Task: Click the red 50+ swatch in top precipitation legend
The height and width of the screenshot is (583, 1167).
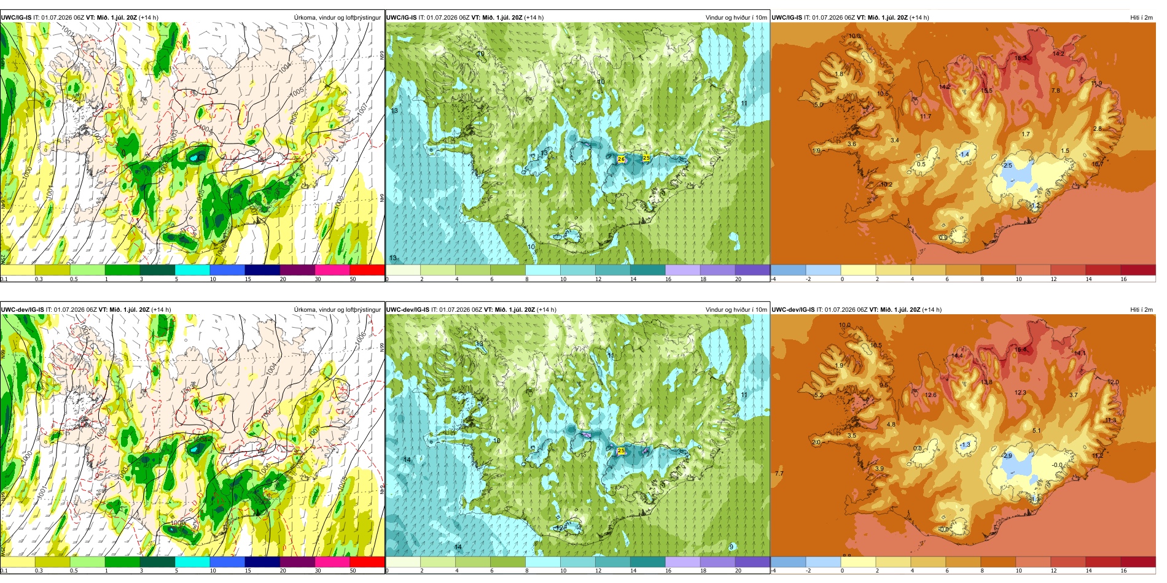Action: point(367,270)
